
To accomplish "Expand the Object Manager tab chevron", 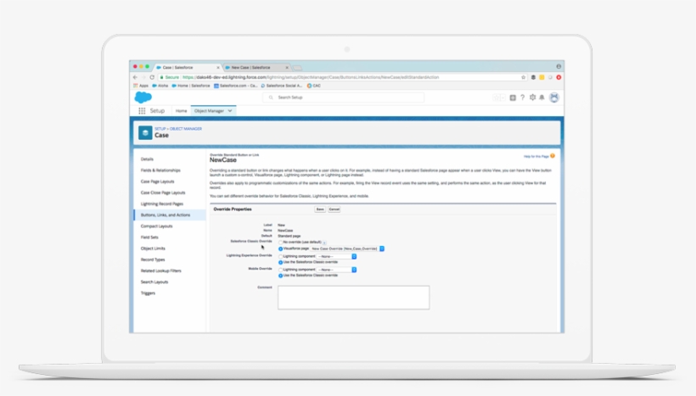I will 230,110.
